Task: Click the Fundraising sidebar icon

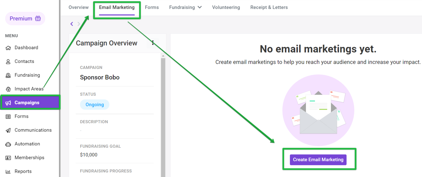Action: tap(8, 75)
